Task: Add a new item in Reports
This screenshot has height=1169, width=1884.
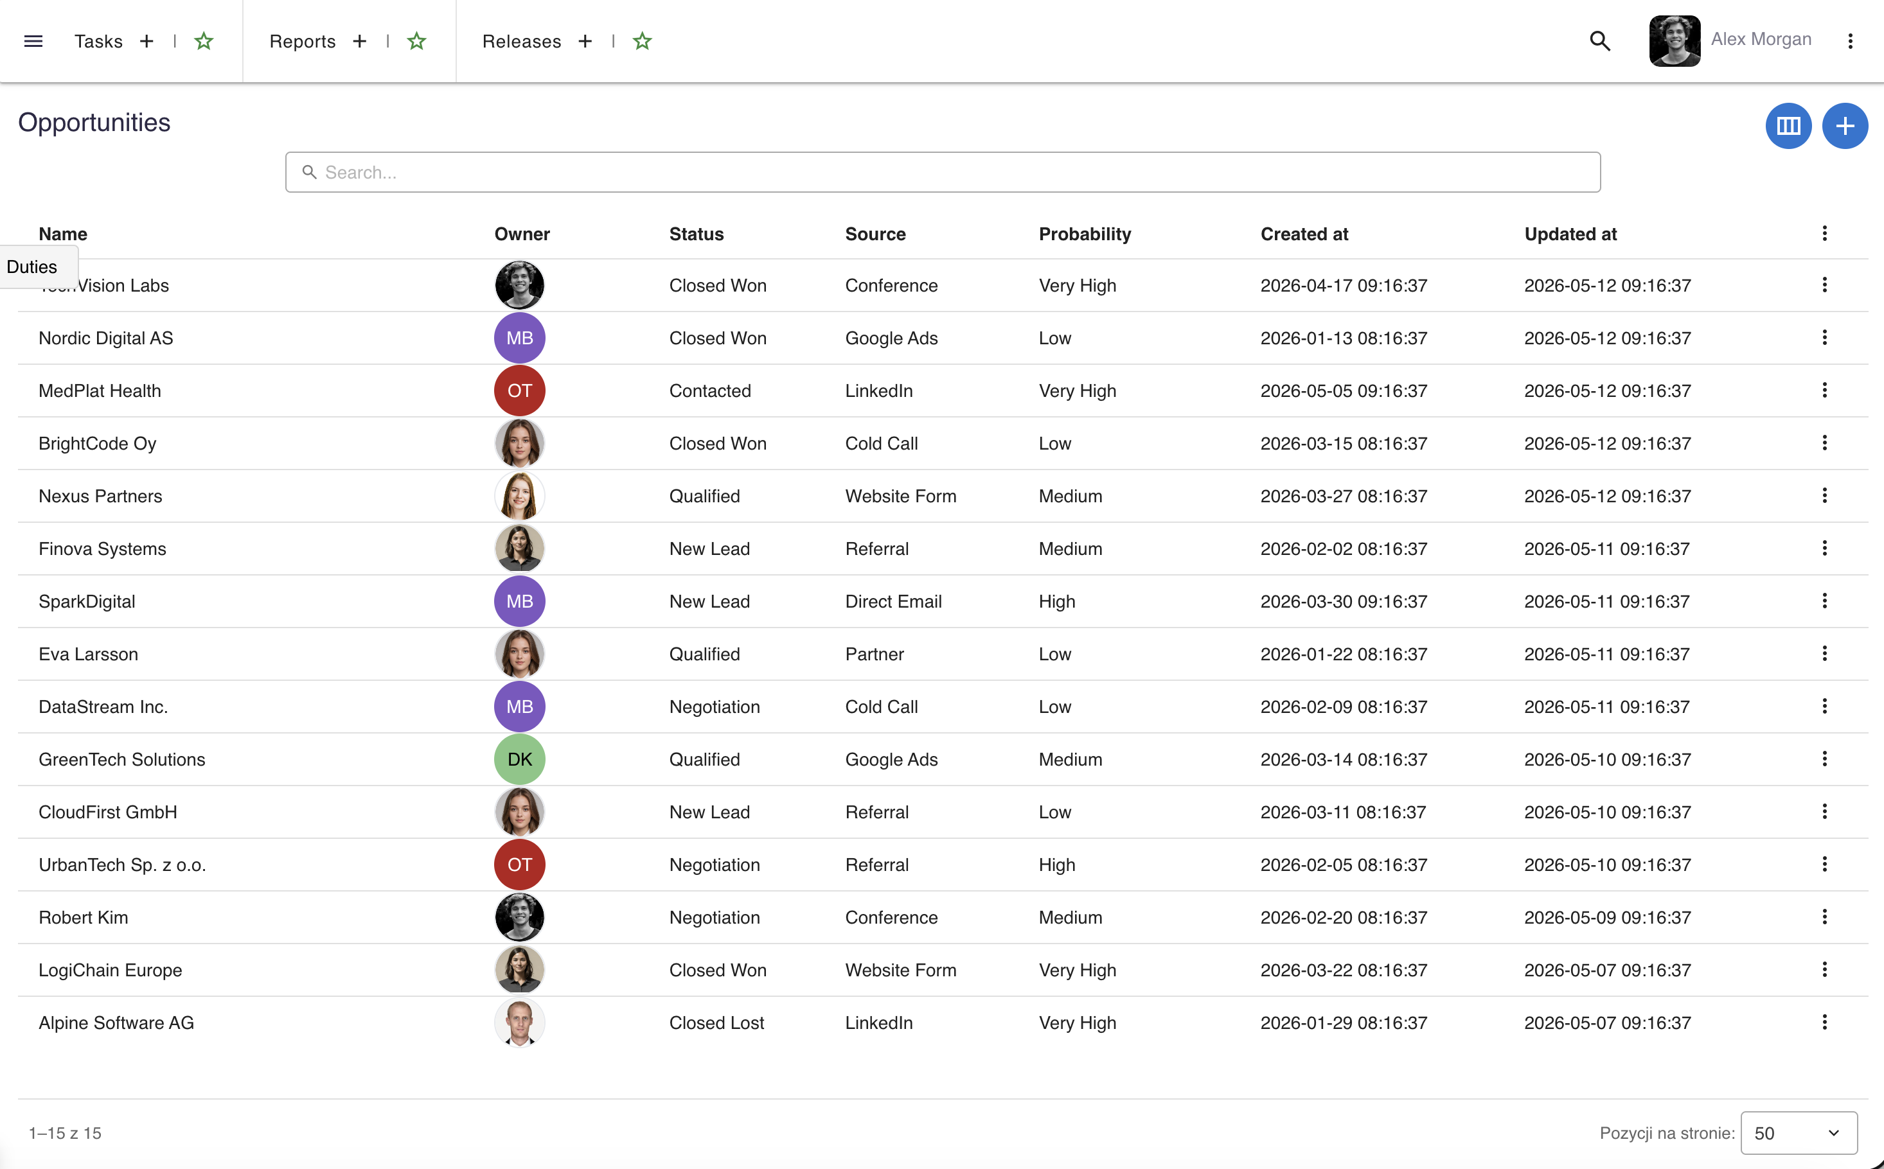Action: [360, 41]
